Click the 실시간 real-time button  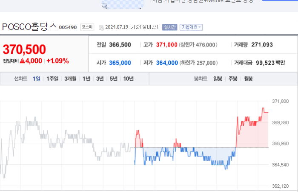[170, 27]
